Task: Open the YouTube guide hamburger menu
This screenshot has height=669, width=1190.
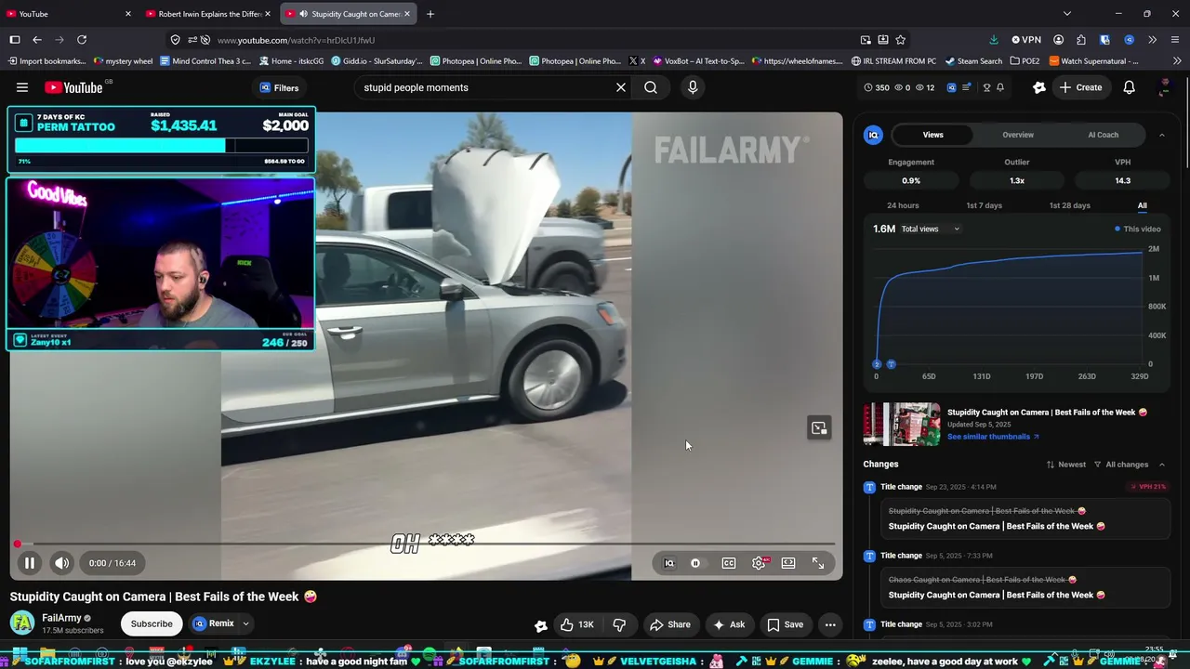Action: coord(22,87)
